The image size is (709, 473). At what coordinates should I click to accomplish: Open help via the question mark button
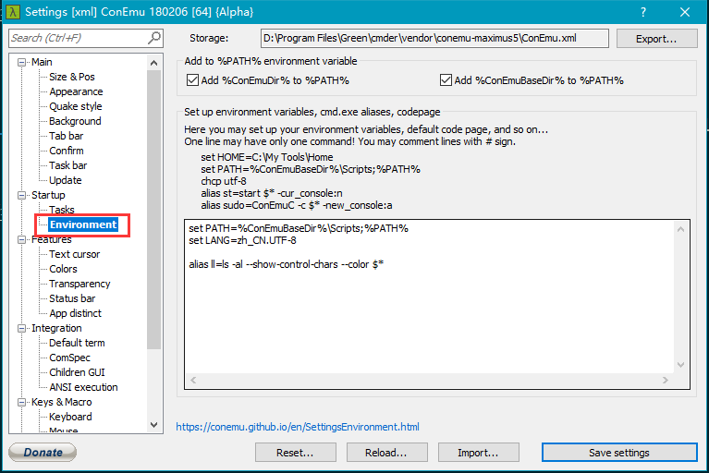point(643,12)
